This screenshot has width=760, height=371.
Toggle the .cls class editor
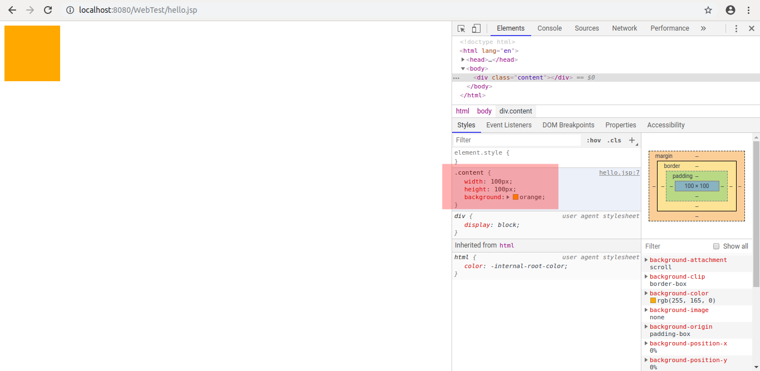click(x=614, y=140)
